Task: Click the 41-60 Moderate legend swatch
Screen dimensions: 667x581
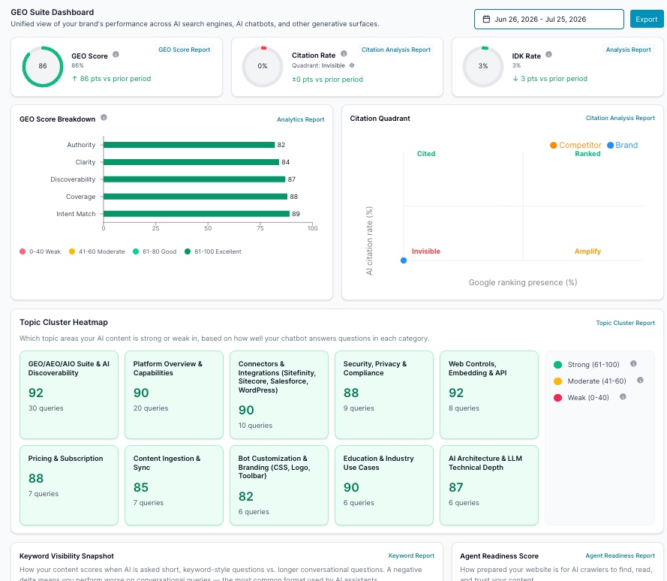Action: click(x=72, y=251)
